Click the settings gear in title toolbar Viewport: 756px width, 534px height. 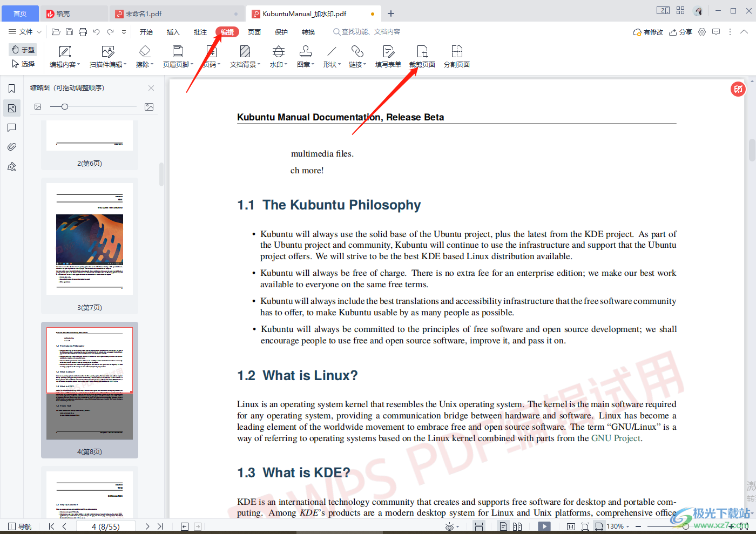pos(702,32)
